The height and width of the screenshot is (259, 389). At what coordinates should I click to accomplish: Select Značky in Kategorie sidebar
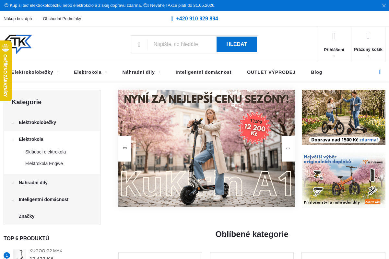click(27, 216)
